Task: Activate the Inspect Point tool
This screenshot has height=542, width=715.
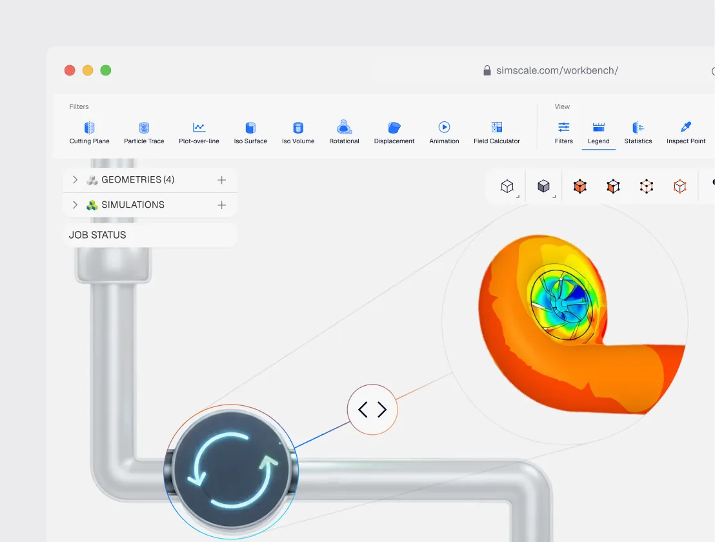Action: (x=686, y=133)
